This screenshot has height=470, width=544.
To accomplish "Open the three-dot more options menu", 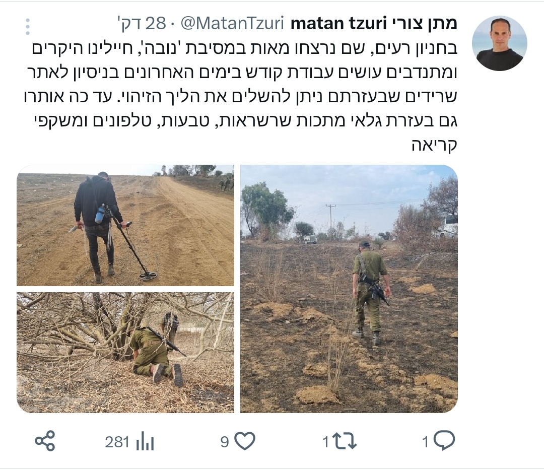I will click(x=28, y=27).
